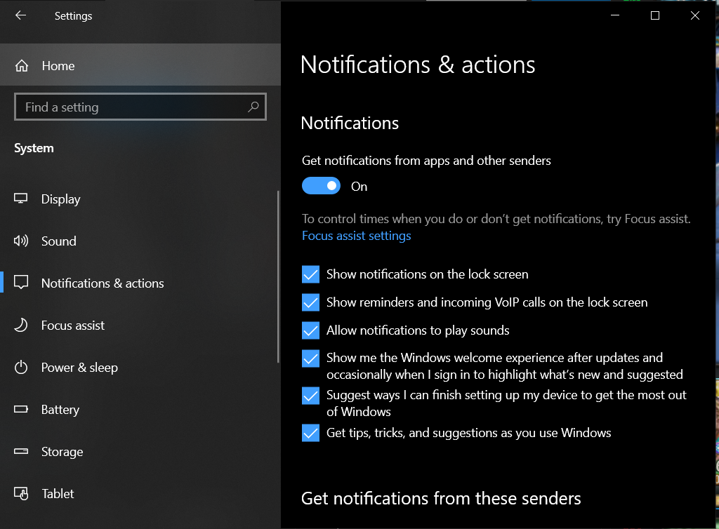This screenshot has height=529, width=719.
Task: Uncheck Allow notifications to play sounds
Action: [x=310, y=330]
